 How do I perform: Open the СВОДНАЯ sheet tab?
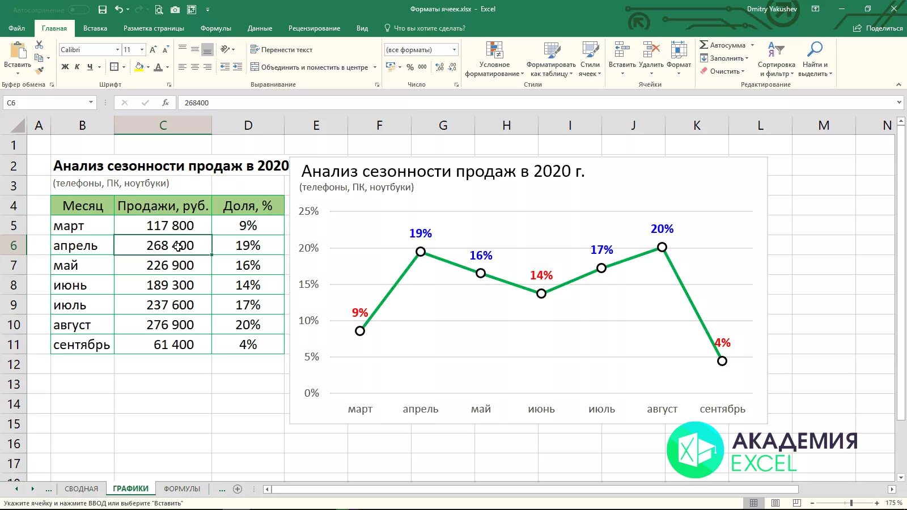(x=81, y=488)
